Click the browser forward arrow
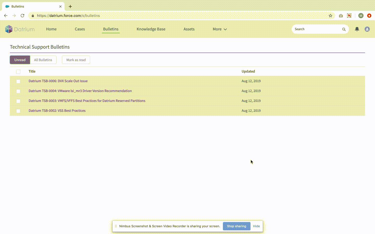Image resolution: width=375 pixels, height=234 pixels. coord(14,16)
